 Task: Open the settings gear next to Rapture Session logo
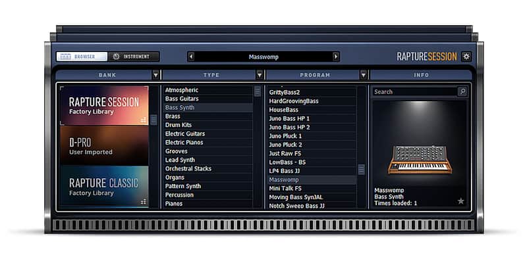coord(466,57)
